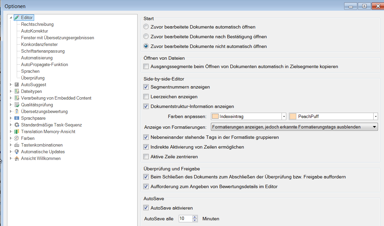Toggle 'Aufforderung zum Angeben von Bewertungsdetails' checkbox
Viewport: 384px width, 226px height.
146,186
